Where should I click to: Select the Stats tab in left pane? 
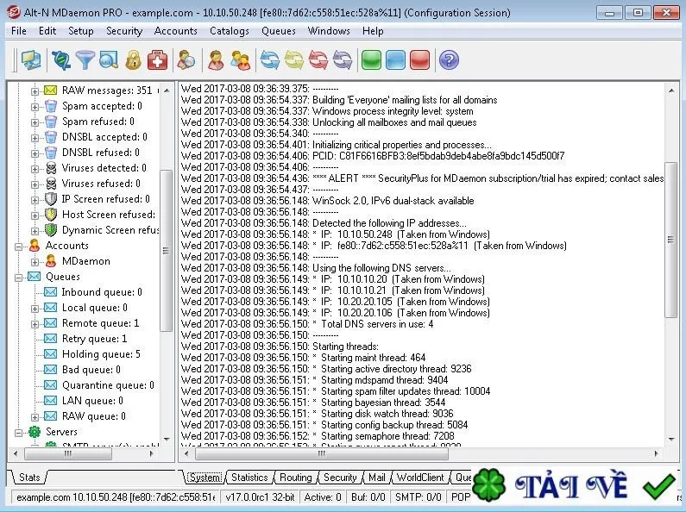[x=29, y=478]
